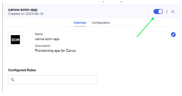This screenshot has height=96, width=182.
Task: Open the three-dot more options menu
Action: pyautogui.click(x=167, y=11)
